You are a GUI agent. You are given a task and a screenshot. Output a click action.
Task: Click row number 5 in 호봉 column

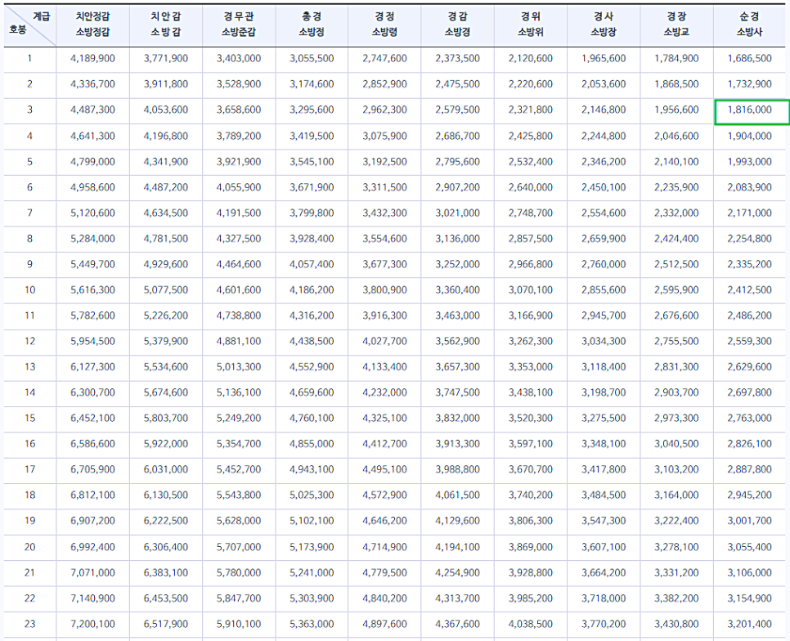point(29,162)
